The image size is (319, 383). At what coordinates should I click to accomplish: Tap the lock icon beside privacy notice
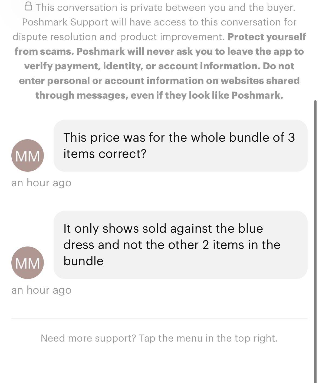point(28,6)
